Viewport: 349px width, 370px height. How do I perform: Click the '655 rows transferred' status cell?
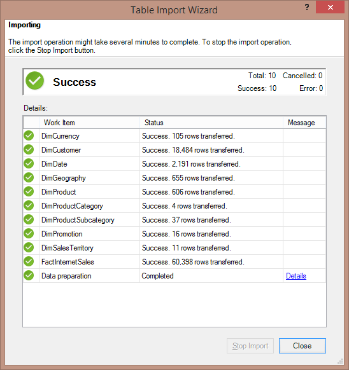211,177
